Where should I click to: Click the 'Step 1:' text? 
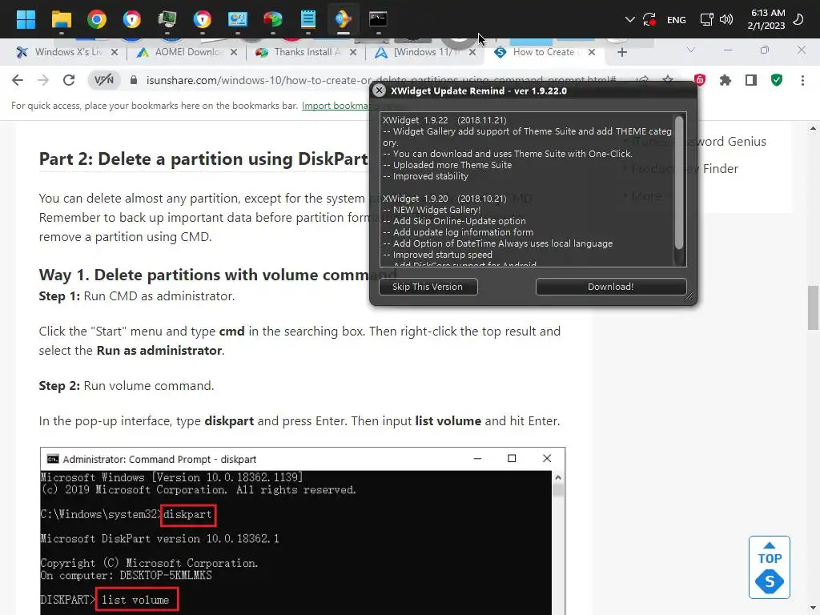click(59, 296)
